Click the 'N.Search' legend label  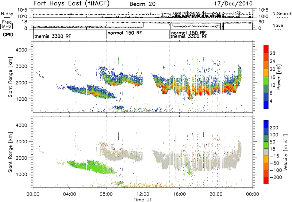point(282,13)
